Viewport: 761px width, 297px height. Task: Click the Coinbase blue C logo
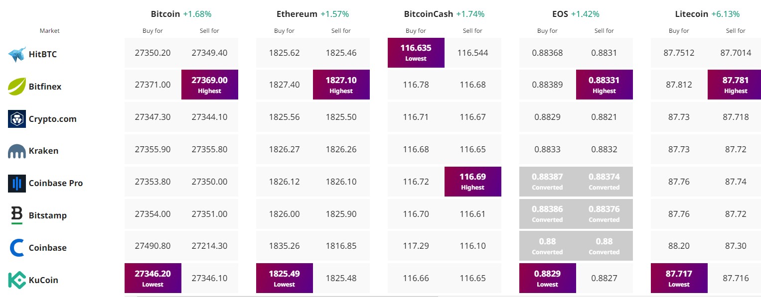[17, 248]
